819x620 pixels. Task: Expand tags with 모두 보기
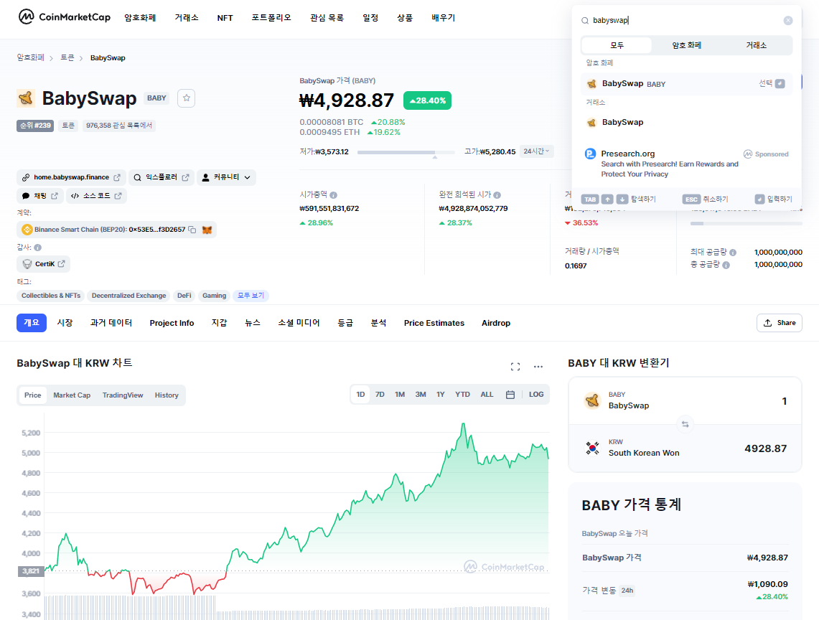[251, 296]
